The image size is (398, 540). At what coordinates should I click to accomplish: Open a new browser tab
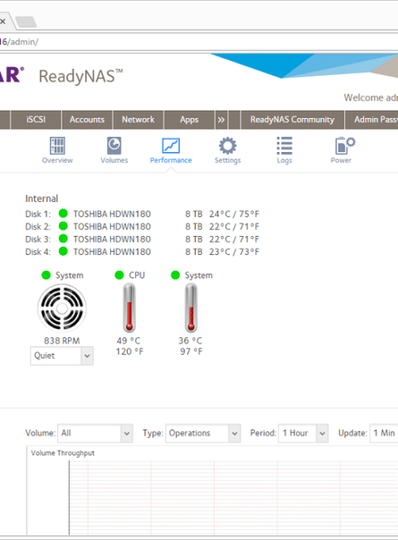[27, 22]
